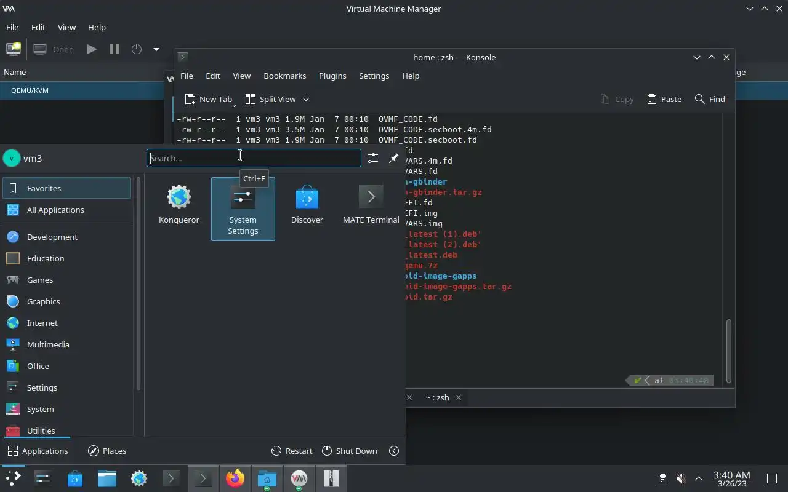
Task: Click Paste in Konsole toolbar
Action: [664, 99]
